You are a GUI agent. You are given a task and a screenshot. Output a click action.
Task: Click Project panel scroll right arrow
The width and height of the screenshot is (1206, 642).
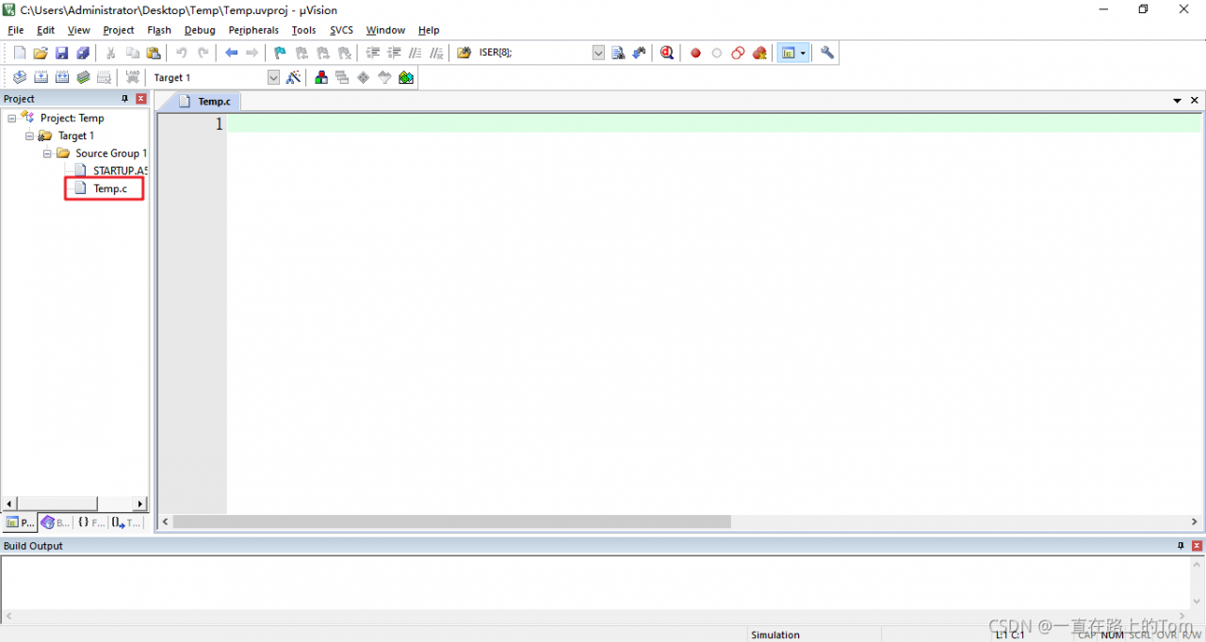click(140, 504)
